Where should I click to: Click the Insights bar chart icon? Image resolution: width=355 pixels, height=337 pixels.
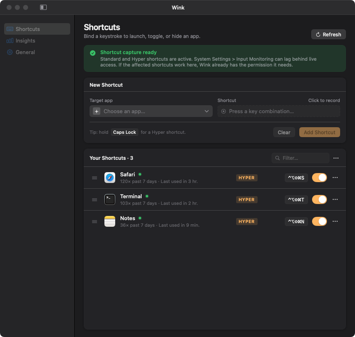(10, 41)
